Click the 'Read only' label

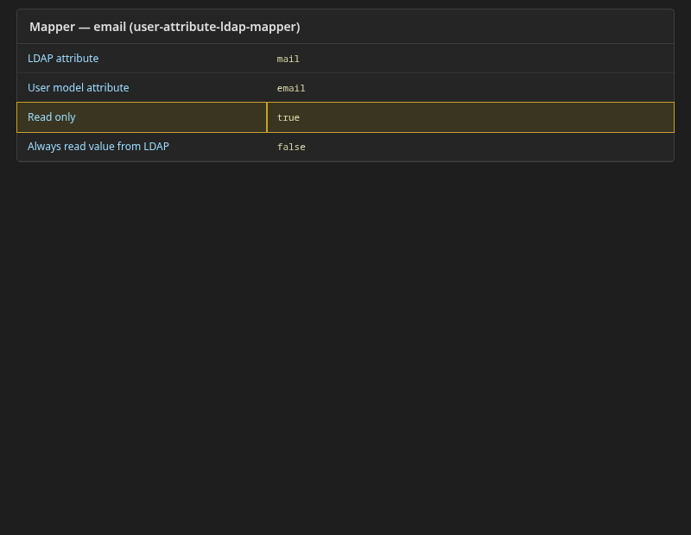click(x=52, y=117)
